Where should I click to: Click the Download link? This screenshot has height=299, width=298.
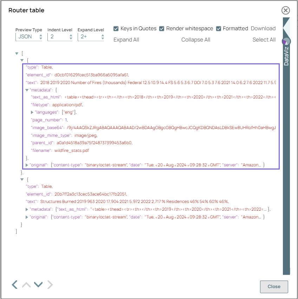click(x=263, y=28)
